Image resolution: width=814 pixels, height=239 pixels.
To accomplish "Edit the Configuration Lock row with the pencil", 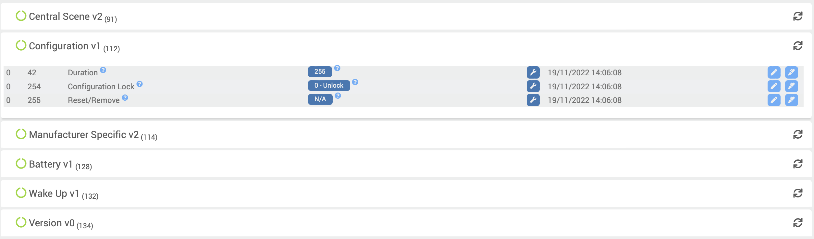I will (774, 86).
